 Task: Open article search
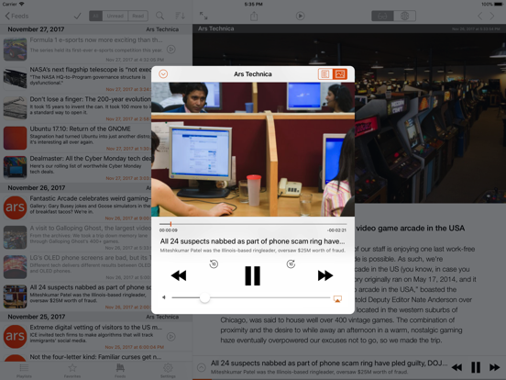point(159,16)
